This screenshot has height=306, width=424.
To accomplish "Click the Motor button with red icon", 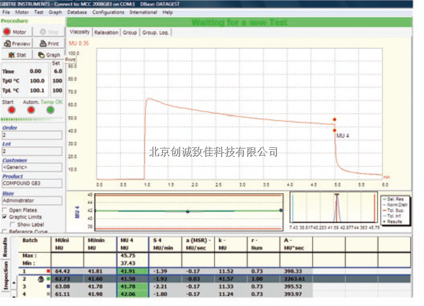I will (x=17, y=31).
